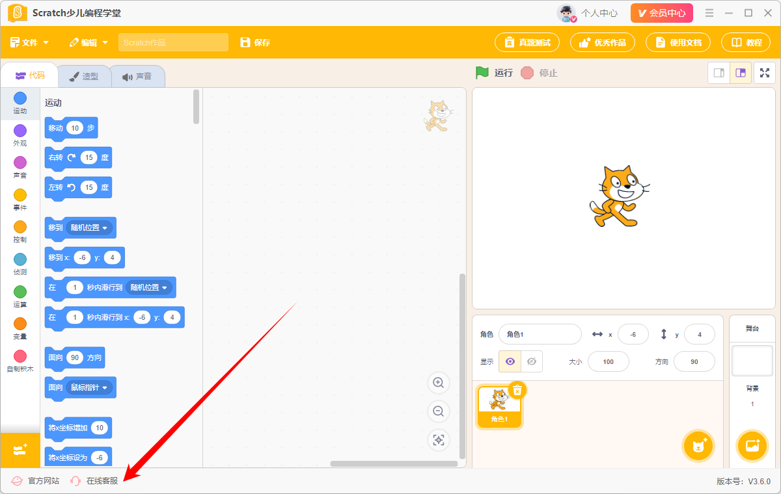The image size is (781, 494).
Task: Select the 运动 (Motion) category circle
Action: pyautogui.click(x=20, y=98)
